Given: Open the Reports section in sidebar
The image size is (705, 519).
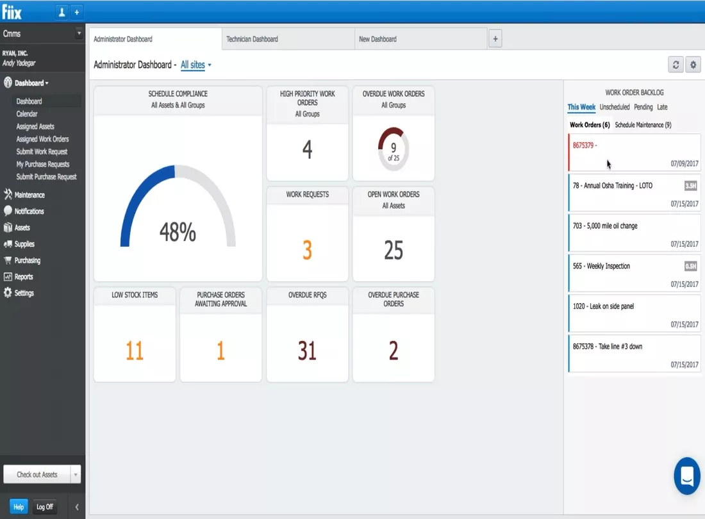Looking at the screenshot, I should click(24, 277).
